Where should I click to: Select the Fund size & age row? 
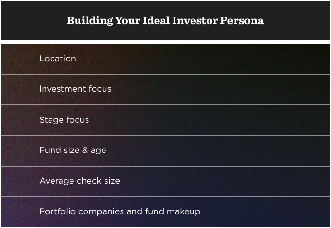pyautogui.click(x=72, y=151)
